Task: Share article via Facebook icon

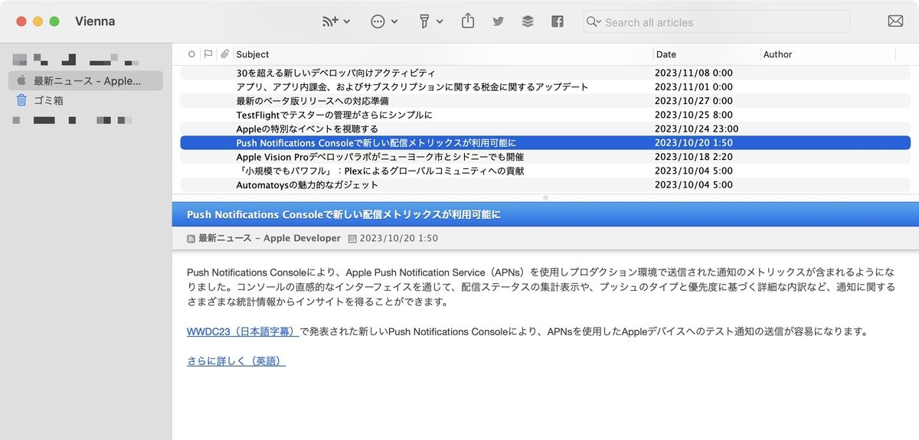Action: click(558, 21)
